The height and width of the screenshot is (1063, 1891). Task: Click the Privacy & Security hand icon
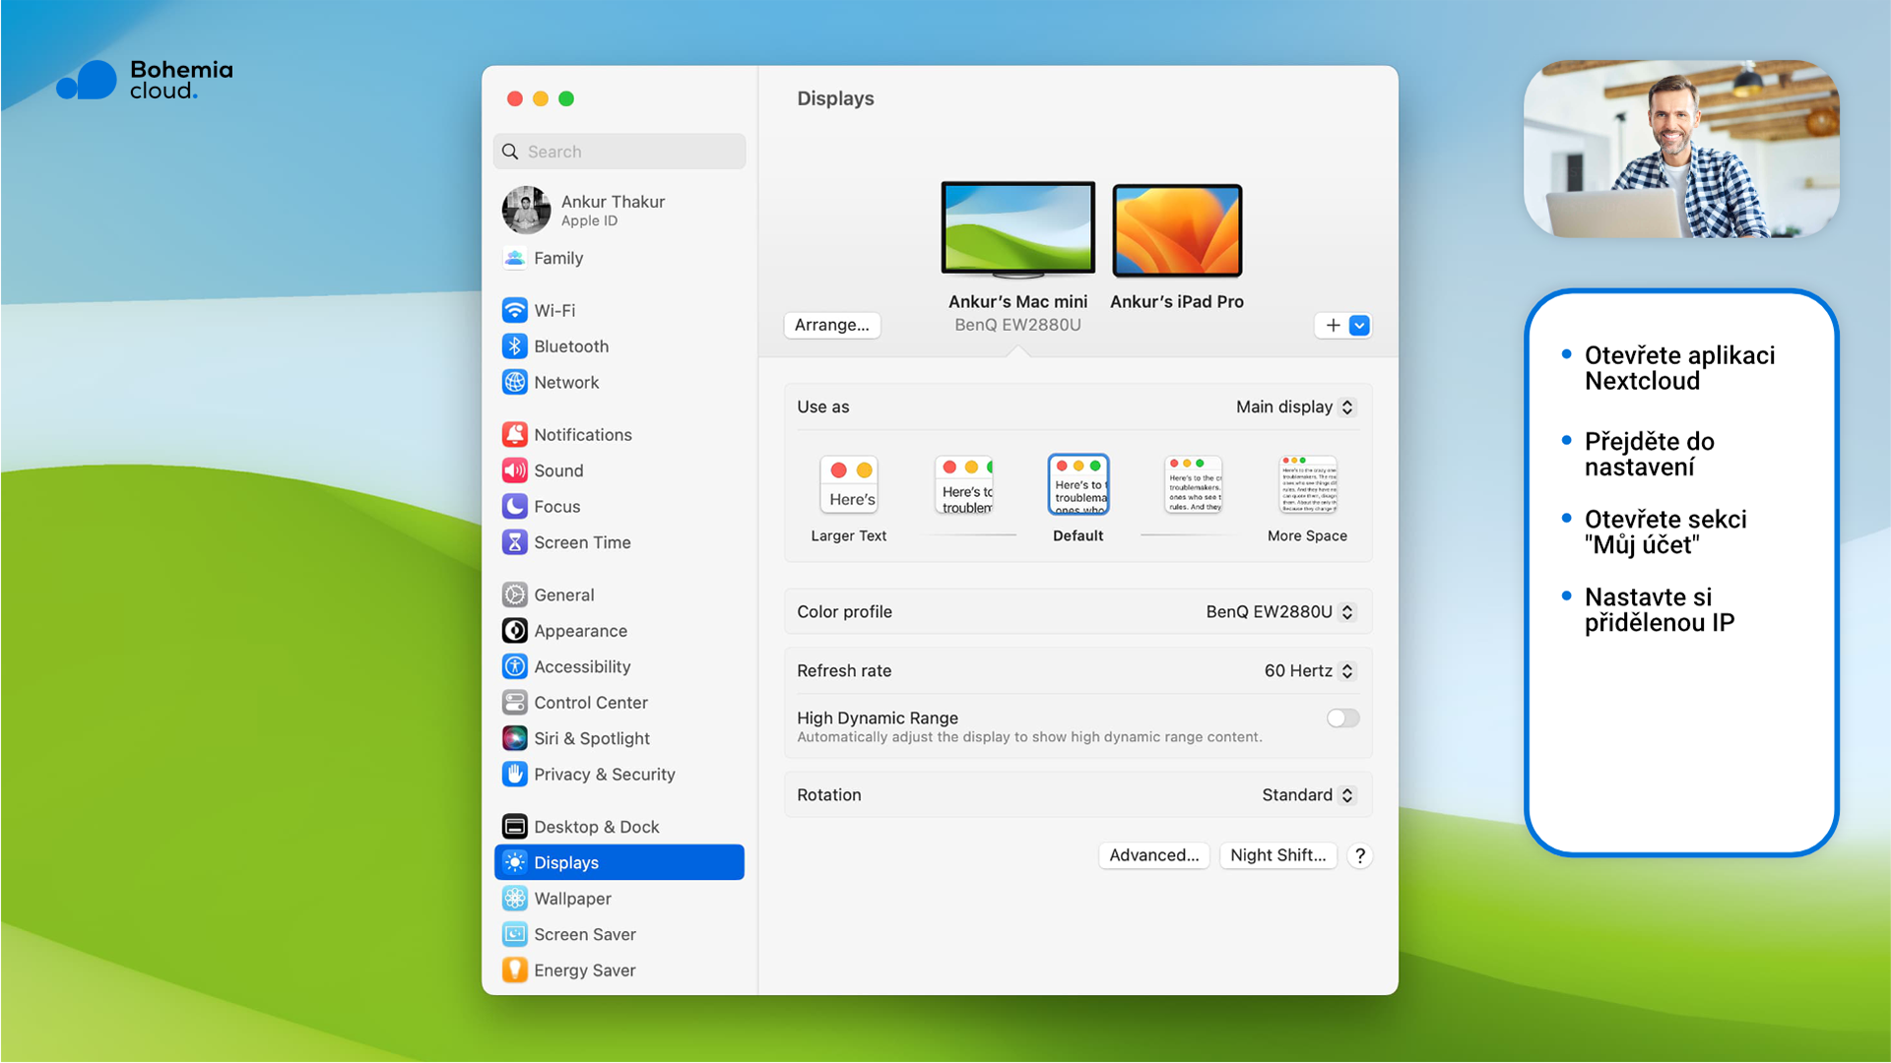(x=514, y=774)
